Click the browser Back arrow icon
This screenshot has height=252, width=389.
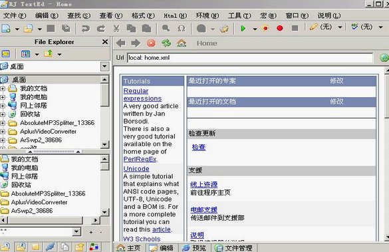tap(121, 43)
